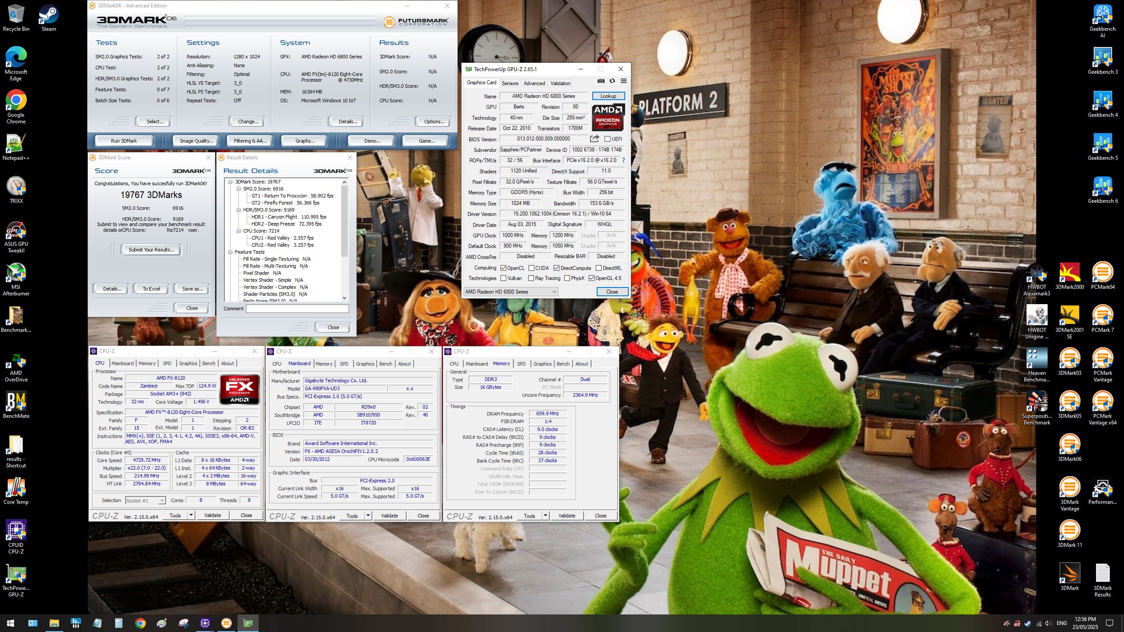1124x632 pixels.
Task: Toggle the Vulkan checkbox
Action: pos(503,278)
